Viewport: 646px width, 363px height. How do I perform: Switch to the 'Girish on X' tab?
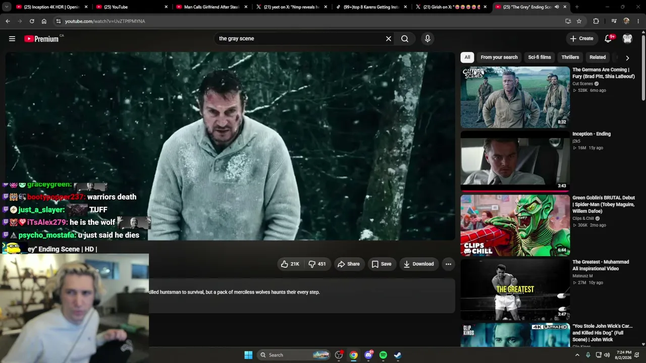pos(451,7)
